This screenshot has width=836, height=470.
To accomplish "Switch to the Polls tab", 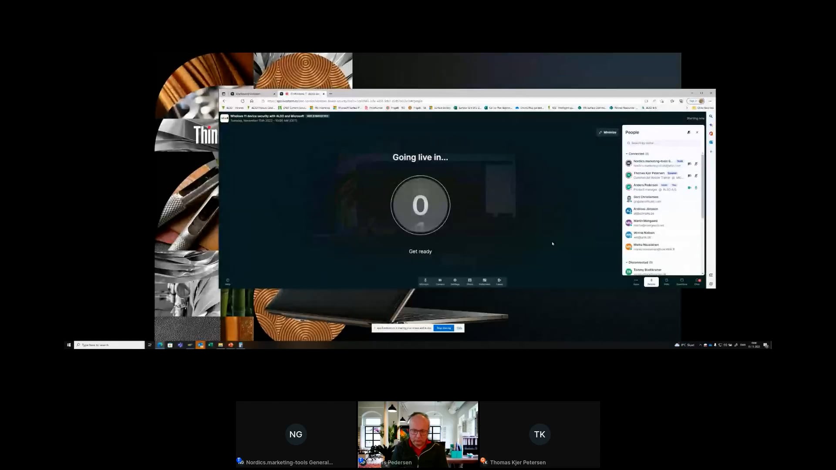I will click(x=666, y=282).
